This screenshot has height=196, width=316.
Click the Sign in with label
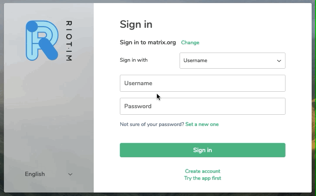pos(134,60)
